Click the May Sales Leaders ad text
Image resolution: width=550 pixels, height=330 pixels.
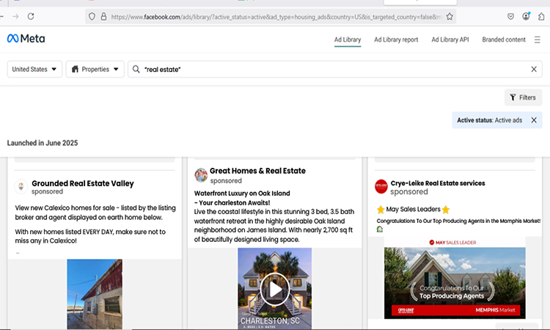[x=413, y=209]
